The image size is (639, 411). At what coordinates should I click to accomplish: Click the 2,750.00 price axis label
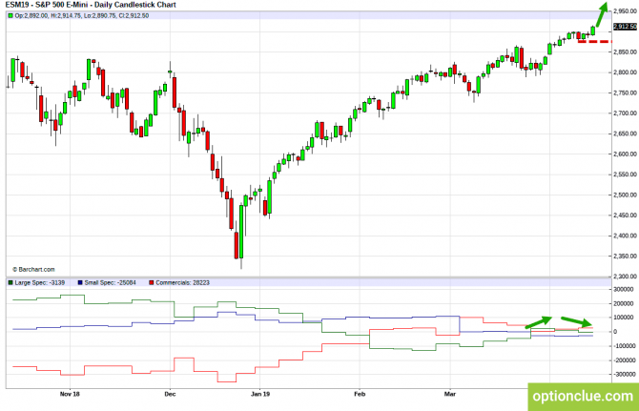625,92
